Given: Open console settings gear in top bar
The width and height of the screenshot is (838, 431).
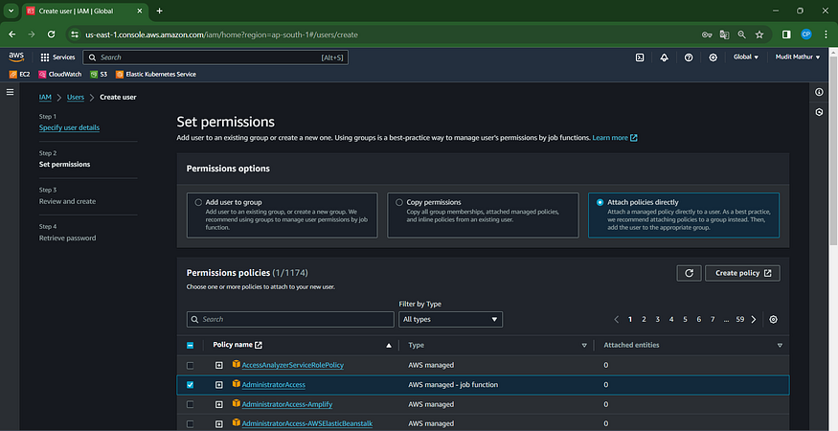Looking at the screenshot, I should [713, 57].
